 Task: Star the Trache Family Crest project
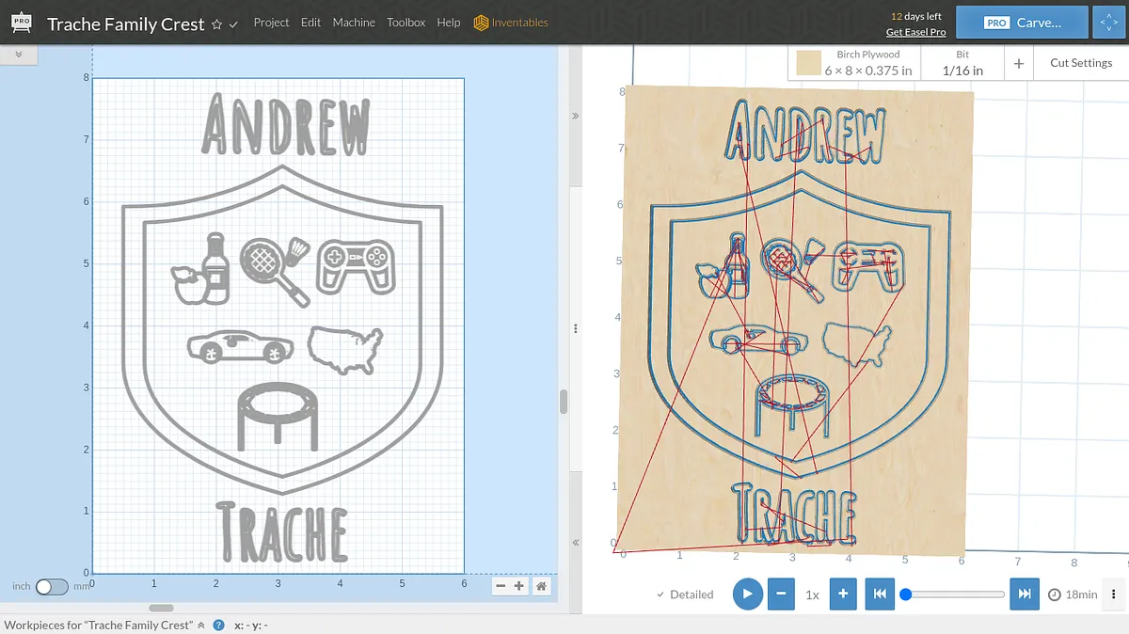pyautogui.click(x=216, y=24)
